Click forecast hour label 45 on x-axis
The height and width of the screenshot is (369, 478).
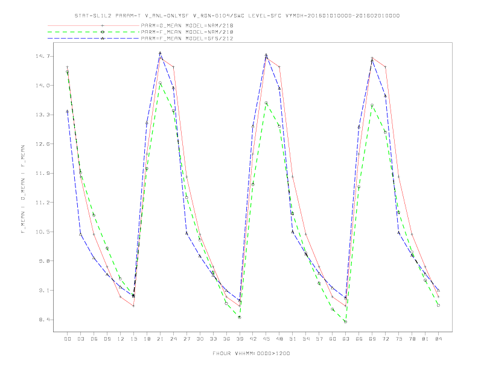tap(266, 339)
